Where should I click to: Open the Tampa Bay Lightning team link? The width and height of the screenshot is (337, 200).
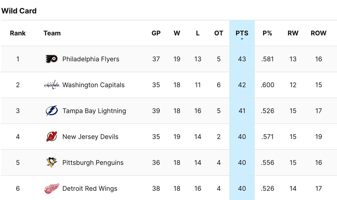pos(94,111)
